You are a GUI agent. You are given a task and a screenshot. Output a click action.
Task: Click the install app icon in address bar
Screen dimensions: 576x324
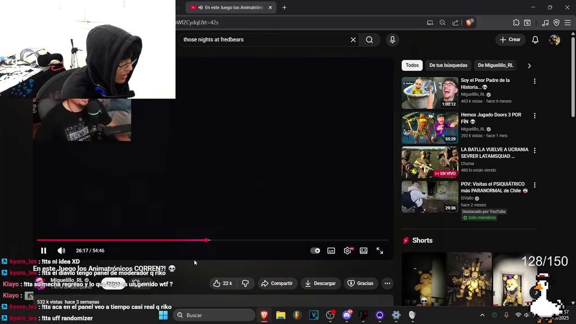point(430,22)
